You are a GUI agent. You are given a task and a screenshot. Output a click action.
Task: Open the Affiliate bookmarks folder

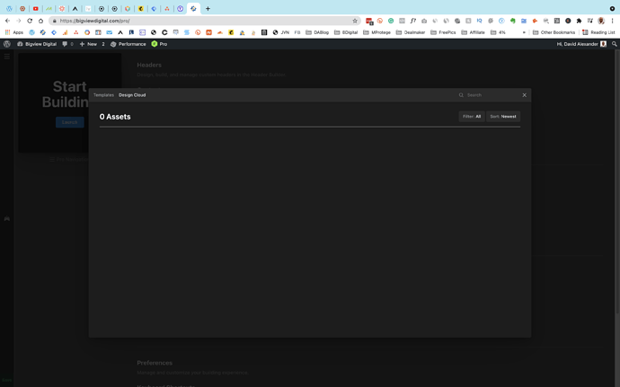473,32
